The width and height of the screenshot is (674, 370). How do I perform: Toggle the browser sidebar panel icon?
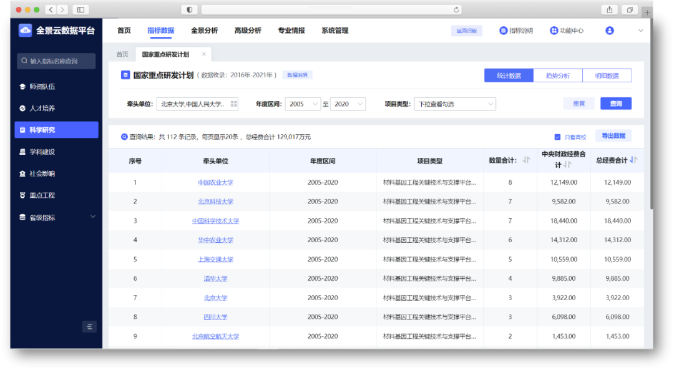[x=81, y=9]
